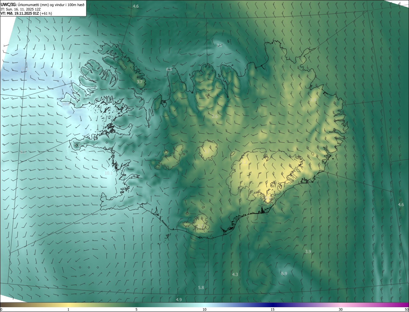Click the colour bar tick label 15

pos(273,309)
